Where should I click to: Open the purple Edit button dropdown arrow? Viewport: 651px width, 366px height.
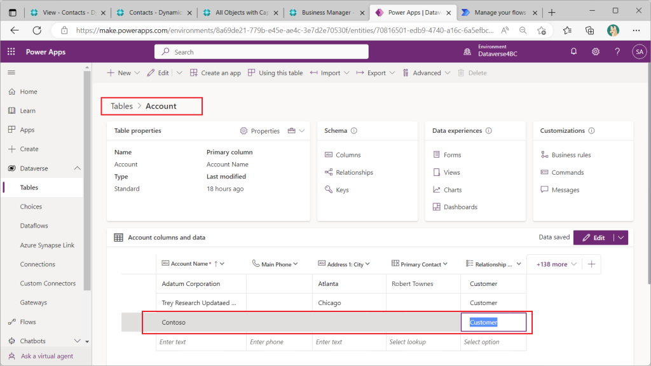coord(620,238)
